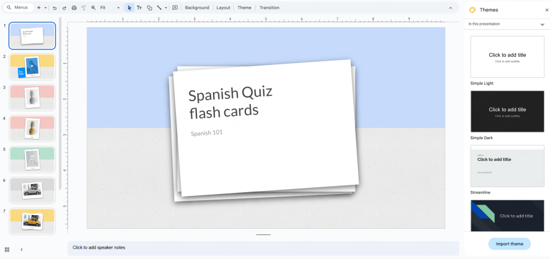The image size is (550, 259).
Task: Close the Themes side panel
Action: 546,10
